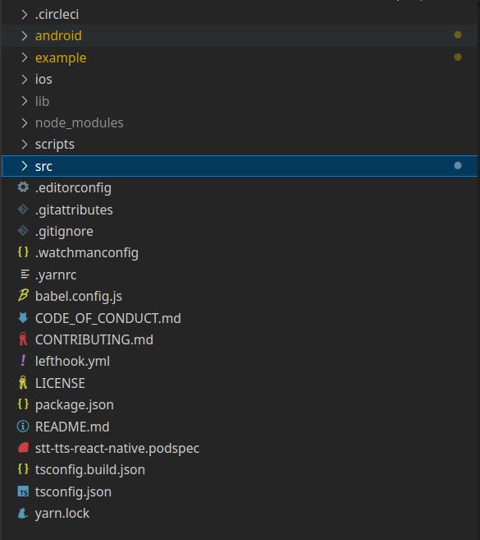This screenshot has width=480, height=540.
Task: Select the ios folder name
Action: [x=43, y=79]
